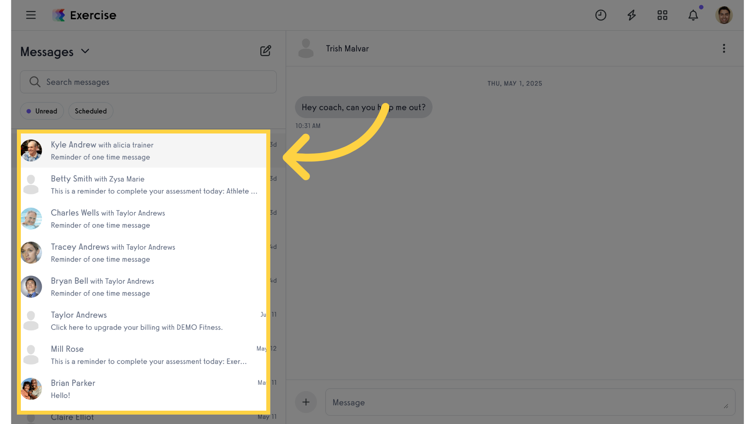The height and width of the screenshot is (424, 755).
Task: Open the clock history icon
Action: click(600, 15)
